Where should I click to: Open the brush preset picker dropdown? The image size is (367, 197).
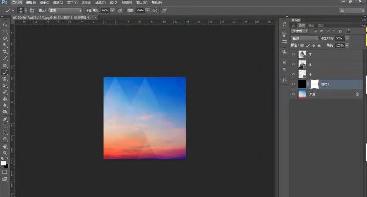(x=26, y=11)
